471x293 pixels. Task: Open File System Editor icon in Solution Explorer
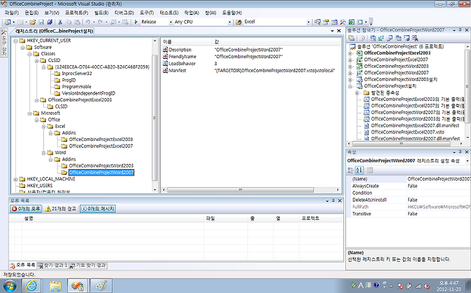pos(373,38)
